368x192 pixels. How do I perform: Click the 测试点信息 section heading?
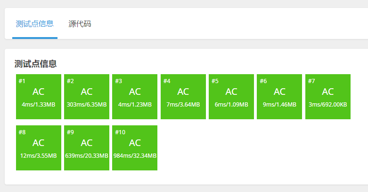36,64
